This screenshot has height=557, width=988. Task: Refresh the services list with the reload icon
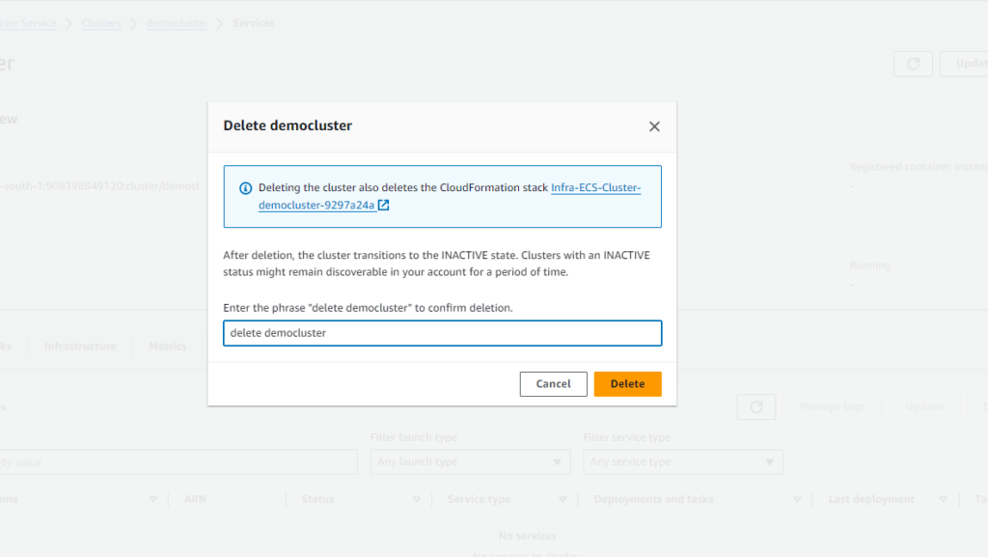coord(755,407)
